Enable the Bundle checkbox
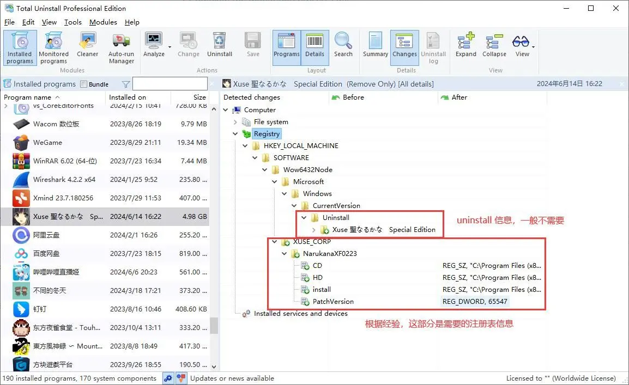The width and height of the screenshot is (629, 385). (84, 84)
